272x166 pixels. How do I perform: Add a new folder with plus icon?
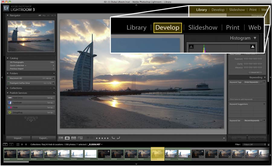(54, 73)
